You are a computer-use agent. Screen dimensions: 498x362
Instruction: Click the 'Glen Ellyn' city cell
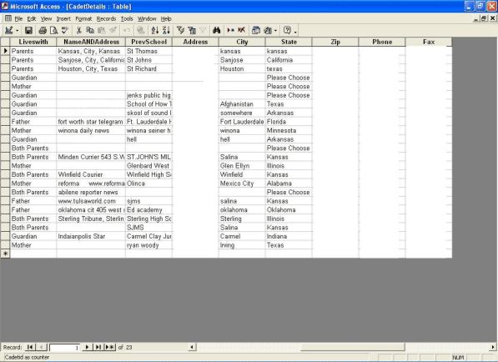pyautogui.click(x=242, y=166)
